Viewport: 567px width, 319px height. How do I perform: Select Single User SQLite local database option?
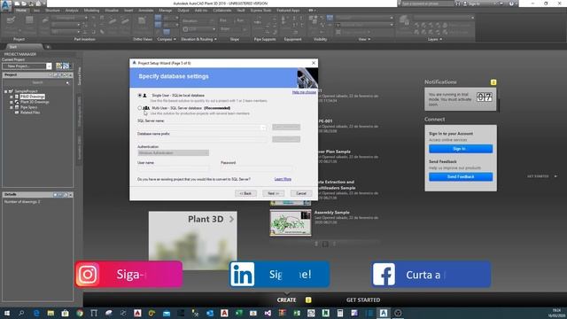point(140,96)
